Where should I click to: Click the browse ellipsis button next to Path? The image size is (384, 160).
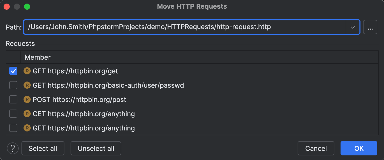(x=370, y=27)
